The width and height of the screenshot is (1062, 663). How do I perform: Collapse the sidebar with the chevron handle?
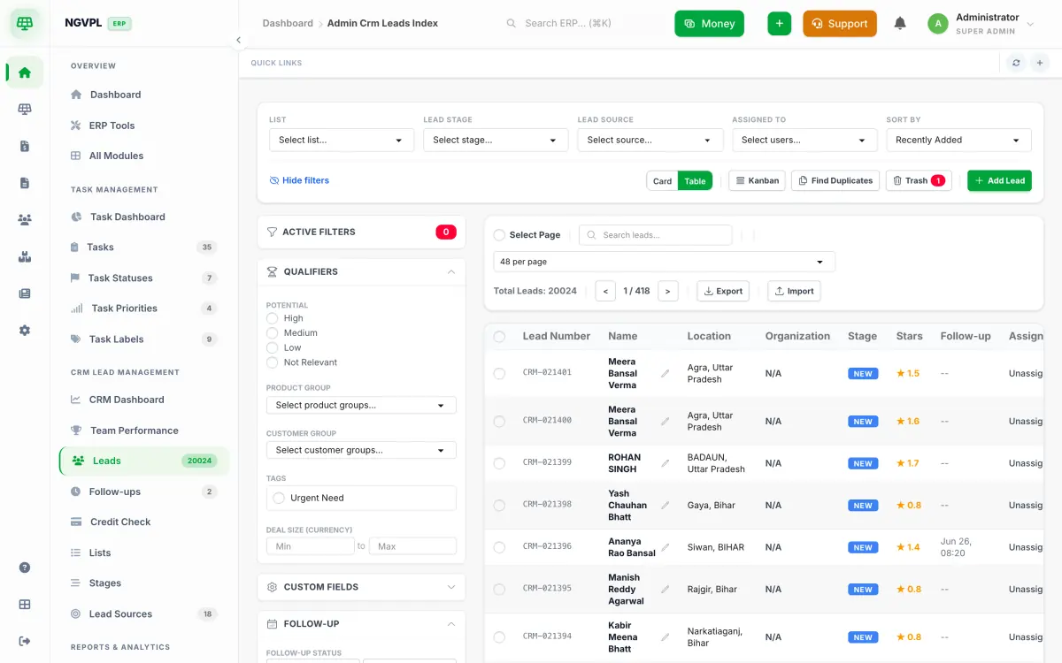pyautogui.click(x=238, y=40)
